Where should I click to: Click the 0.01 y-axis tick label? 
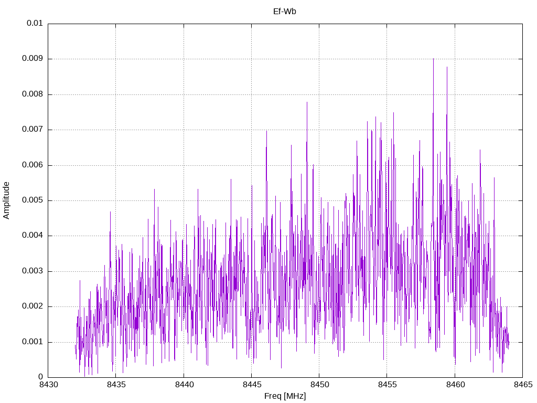[35, 23]
